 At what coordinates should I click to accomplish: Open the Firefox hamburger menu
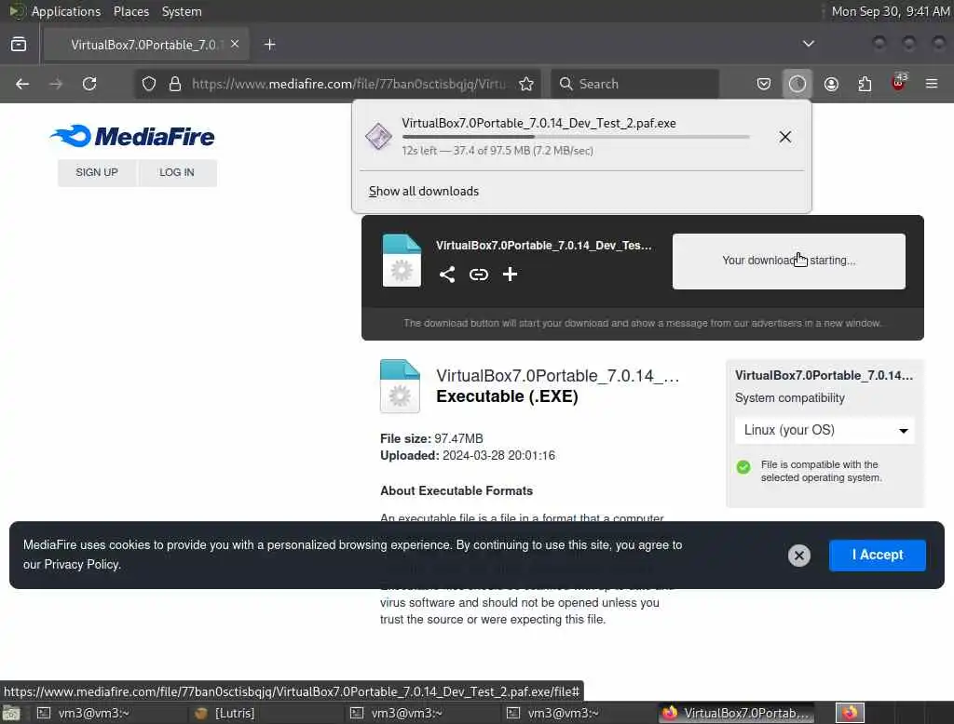[932, 84]
